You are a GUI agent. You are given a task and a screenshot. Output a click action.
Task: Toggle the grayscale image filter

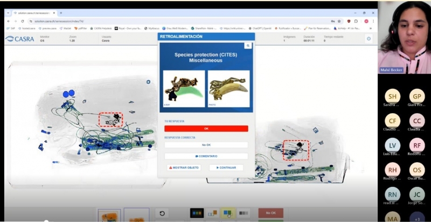coord(244,213)
